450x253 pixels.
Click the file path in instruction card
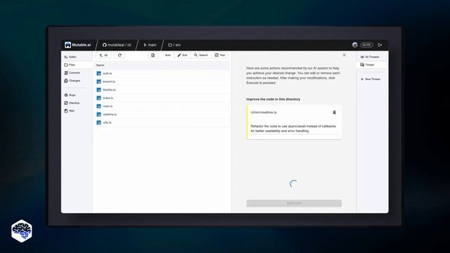click(264, 112)
